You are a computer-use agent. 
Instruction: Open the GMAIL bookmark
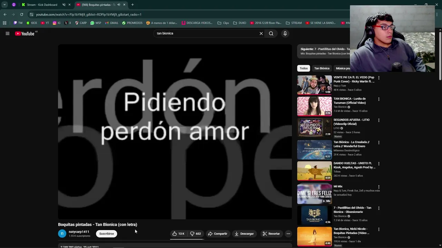(111, 23)
